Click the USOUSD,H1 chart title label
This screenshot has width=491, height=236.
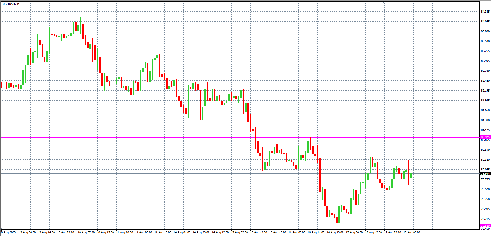click(x=11, y=4)
